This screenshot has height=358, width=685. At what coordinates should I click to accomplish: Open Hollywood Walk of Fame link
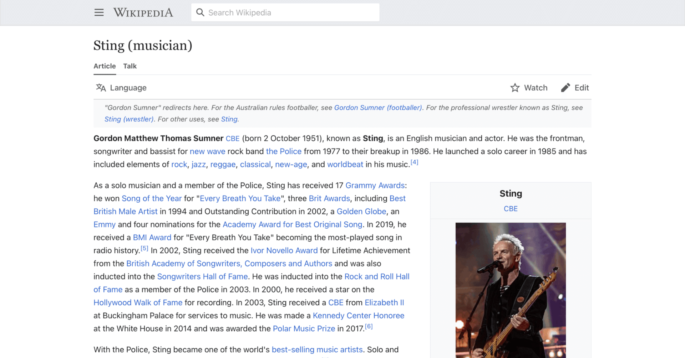[x=138, y=303]
